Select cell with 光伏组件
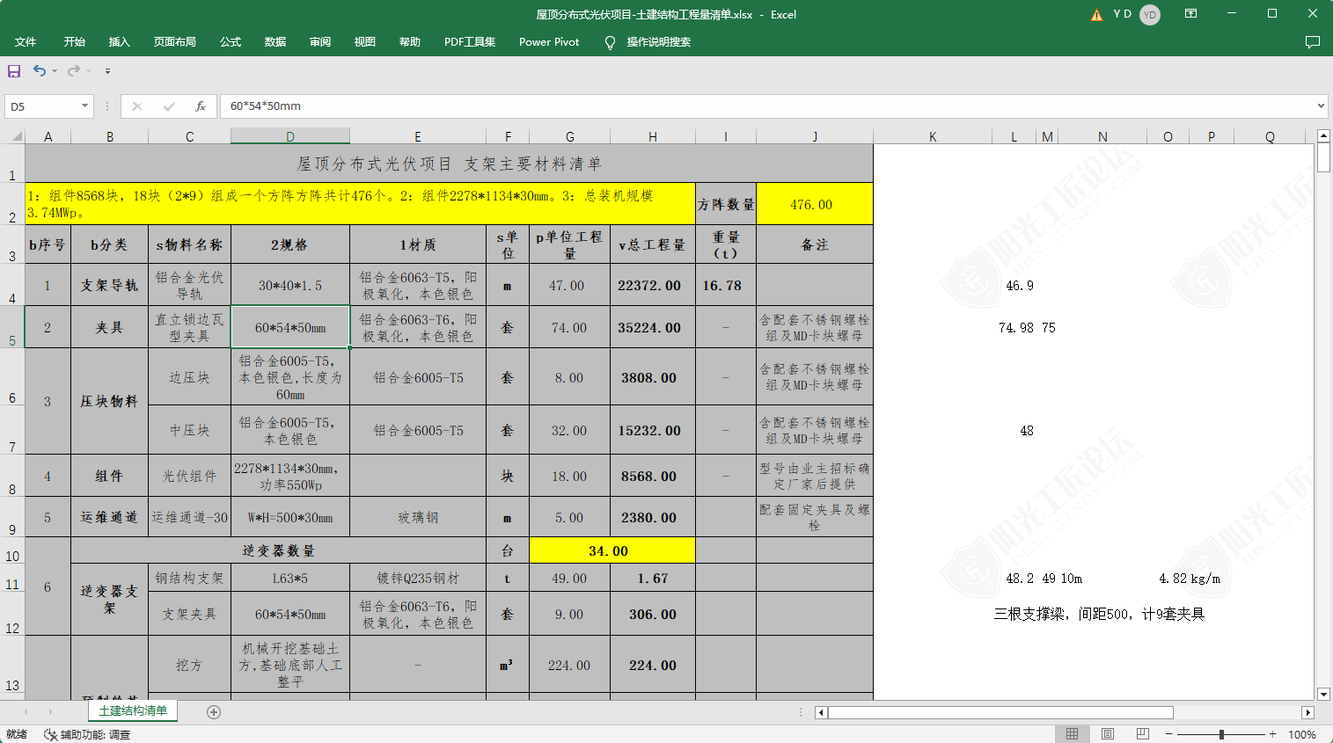Image resolution: width=1333 pixels, height=743 pixels. point(189,476)
